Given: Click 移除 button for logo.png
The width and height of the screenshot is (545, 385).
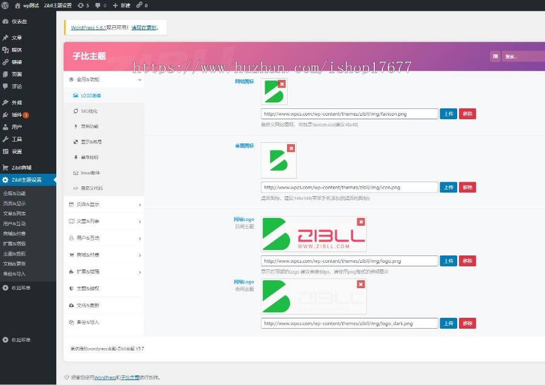Looking at the screenshot, I should [467, 261].
